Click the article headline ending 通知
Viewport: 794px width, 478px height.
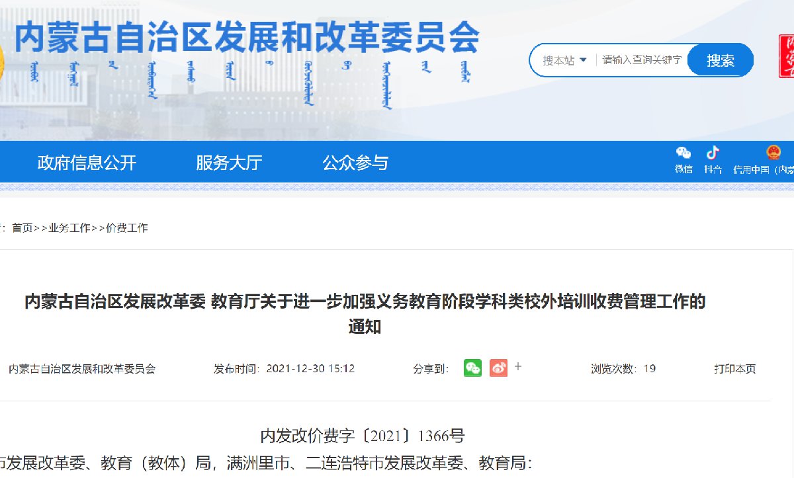pyautogui.click(x=365, y=314)
